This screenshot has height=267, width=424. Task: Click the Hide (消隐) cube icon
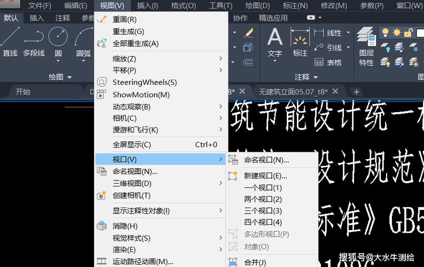101,225
